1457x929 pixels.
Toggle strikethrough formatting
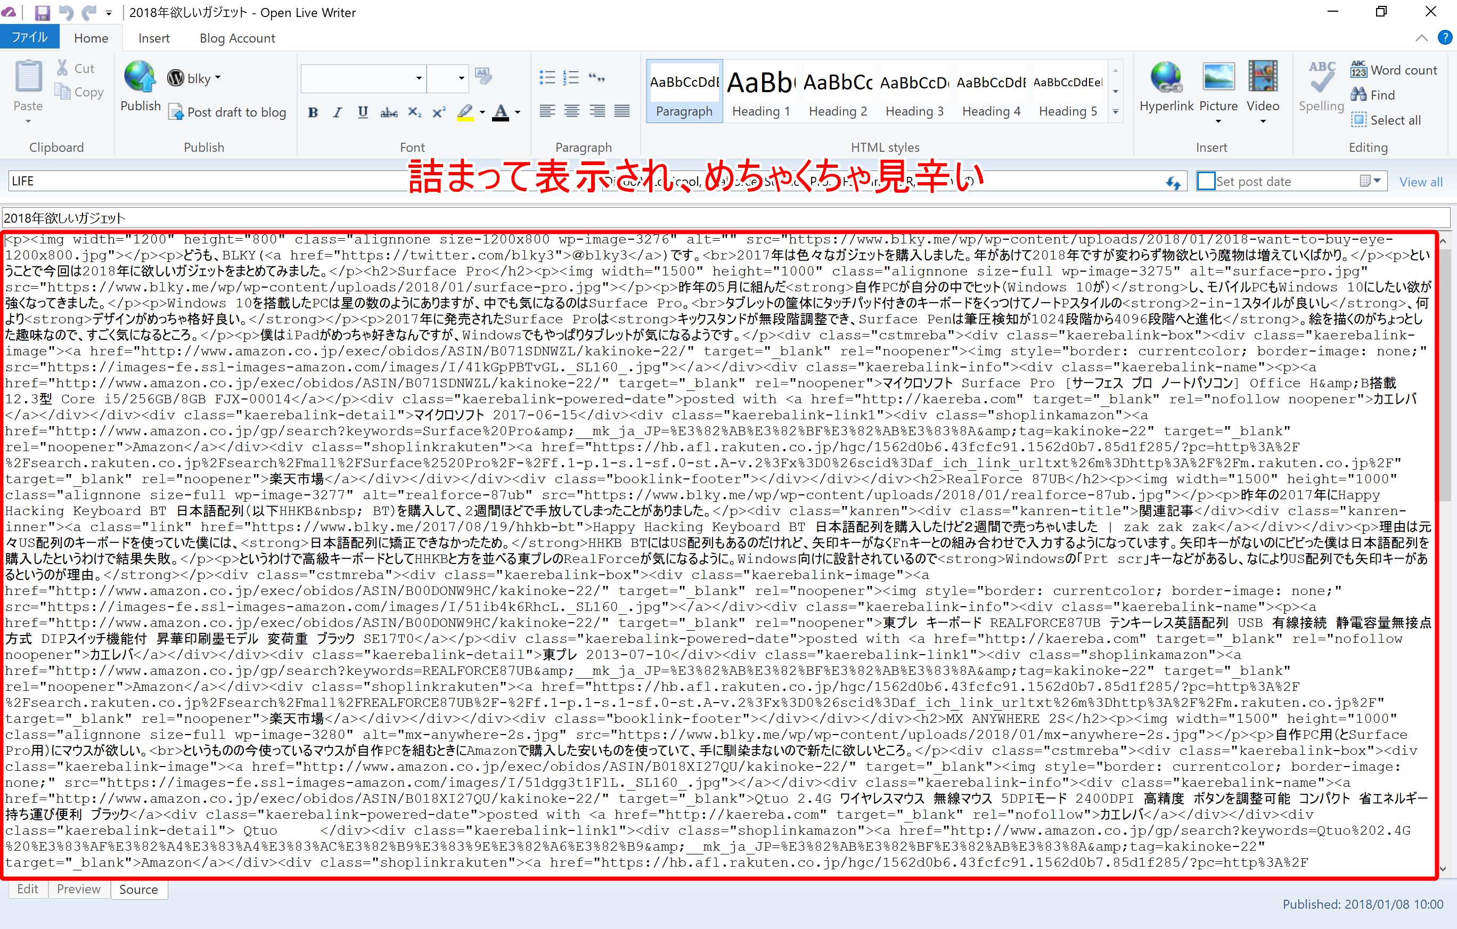pos(388,112)
